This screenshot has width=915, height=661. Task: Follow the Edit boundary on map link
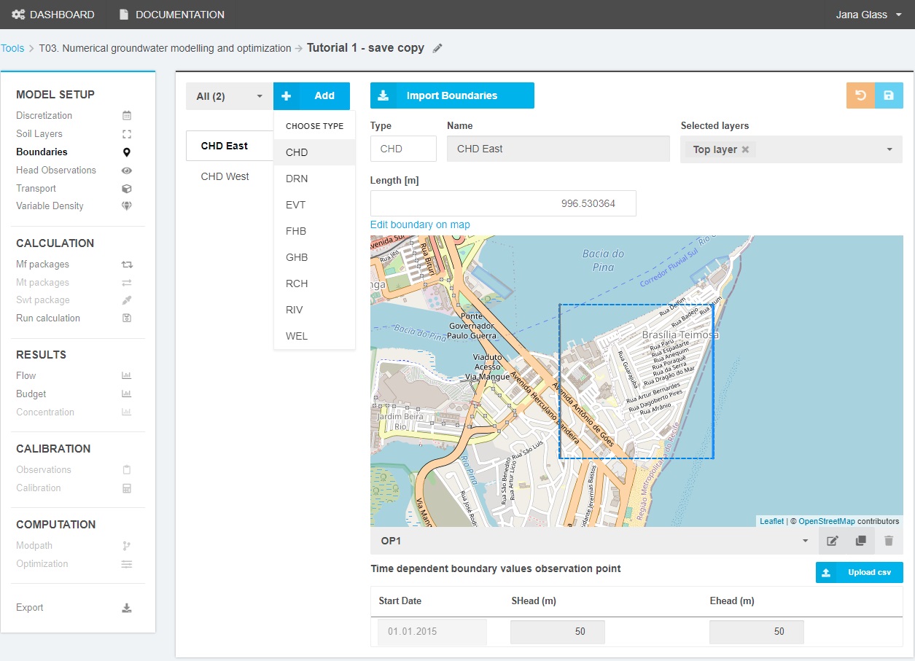420,224
